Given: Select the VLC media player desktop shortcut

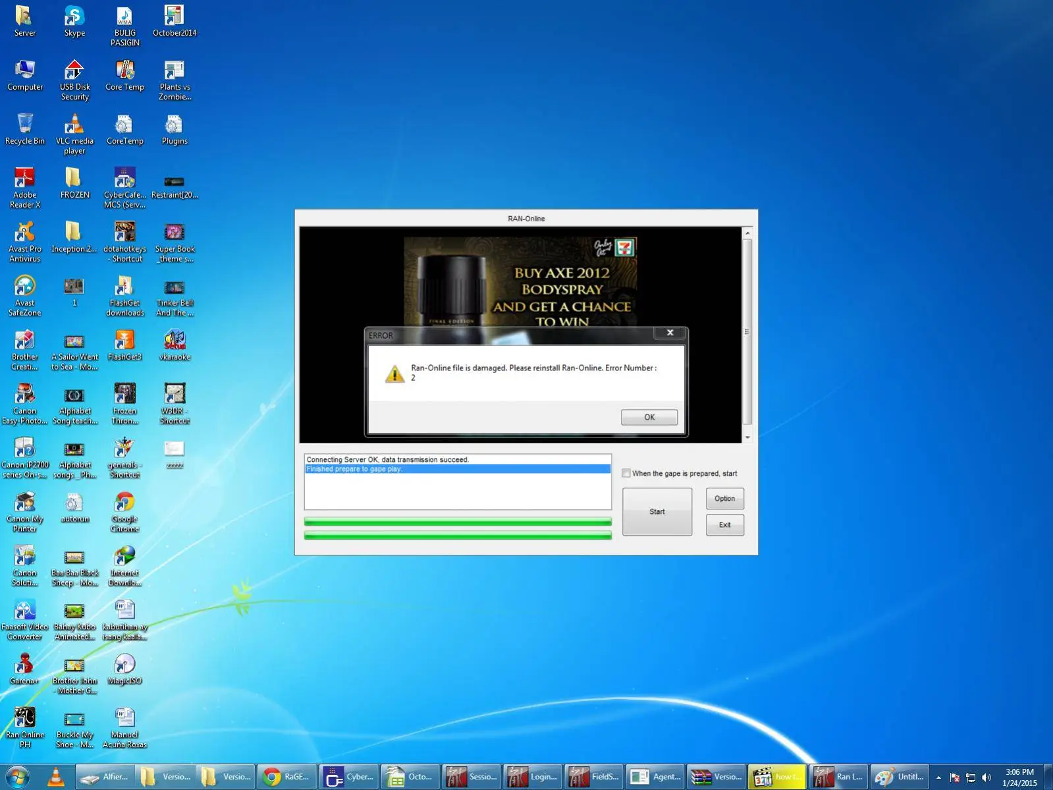Looking at the screenshot, I should (74, 134).
